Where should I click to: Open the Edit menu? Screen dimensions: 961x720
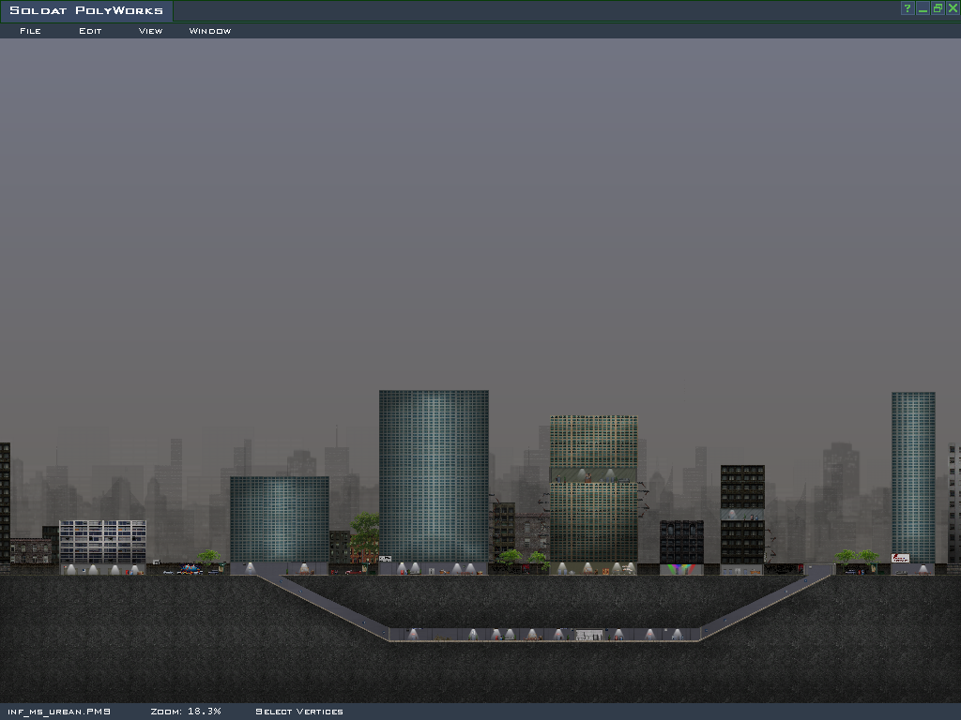click(x=90, y=31)
